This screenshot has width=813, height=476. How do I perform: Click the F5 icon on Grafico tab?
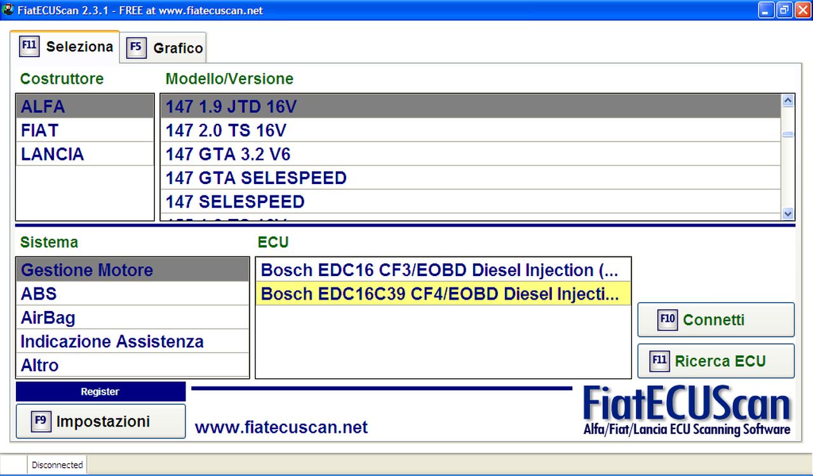pos(136,48)
